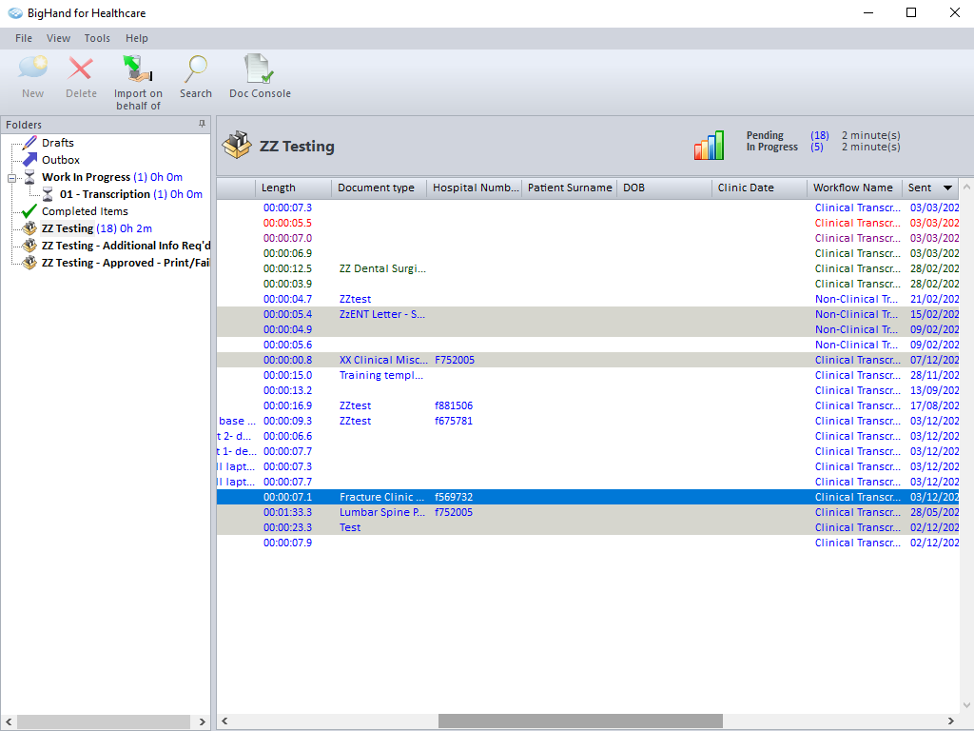Sort by DOB column header
Image resolution: width=974 pixels, height=731 pixels.
coord(664,188)
